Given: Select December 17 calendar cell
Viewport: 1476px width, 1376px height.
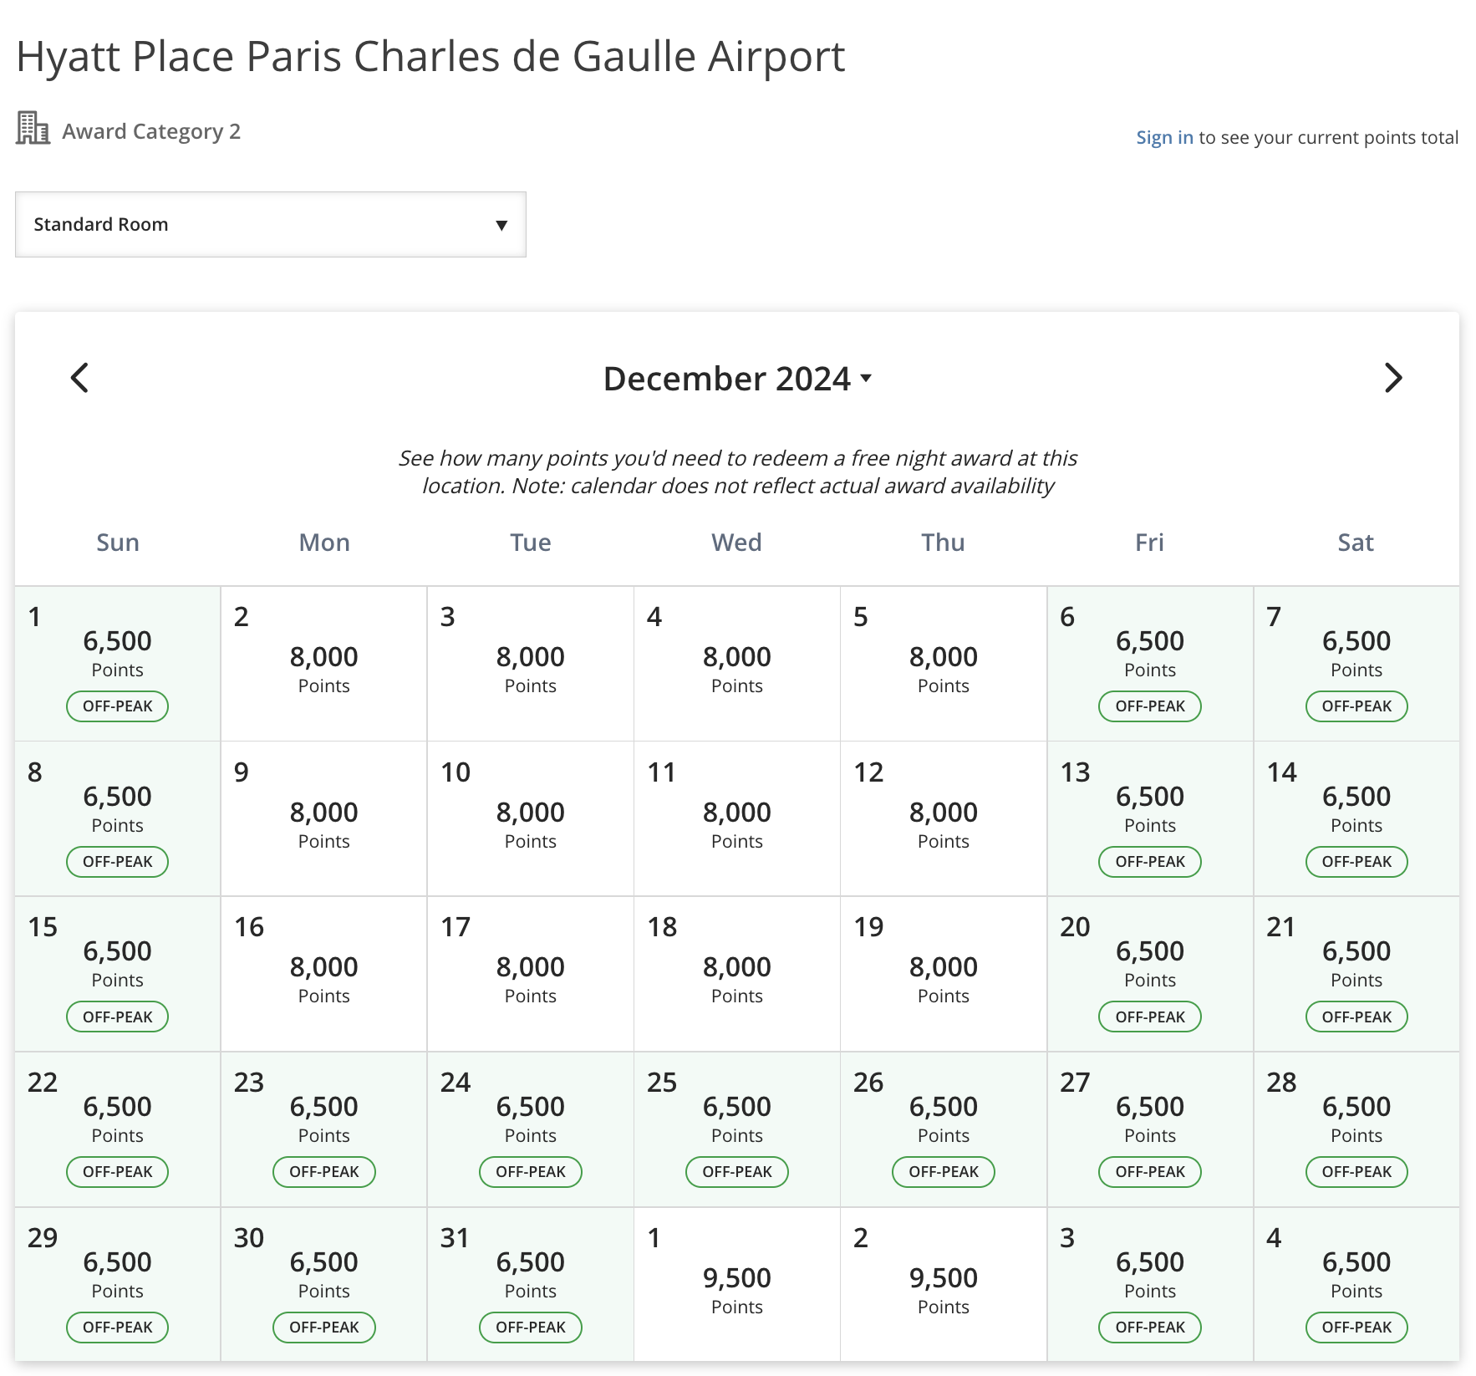Looking at the screenshot, I should 531,974.
